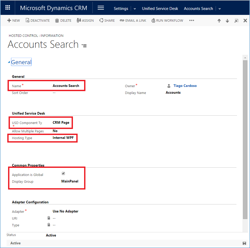Navigate to Unified Service Desk
This screenshot has height=248, width=250.
[160, 9]
